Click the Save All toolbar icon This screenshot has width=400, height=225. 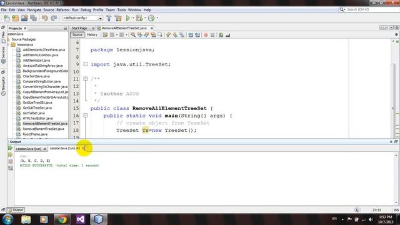[x=33, y=18]
